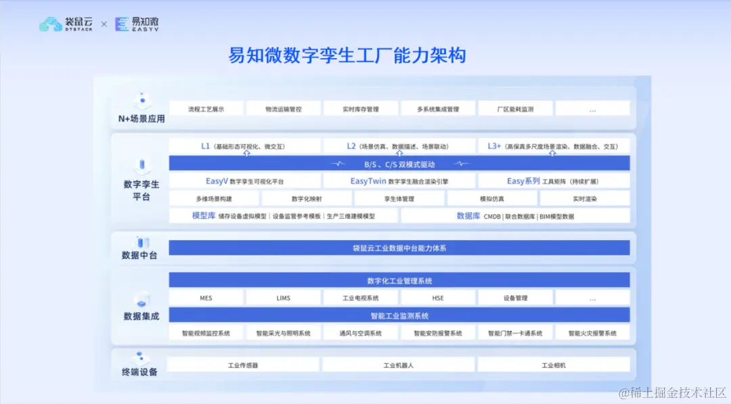
Task: Click the 终端设备 label
Action: [139, 372]
